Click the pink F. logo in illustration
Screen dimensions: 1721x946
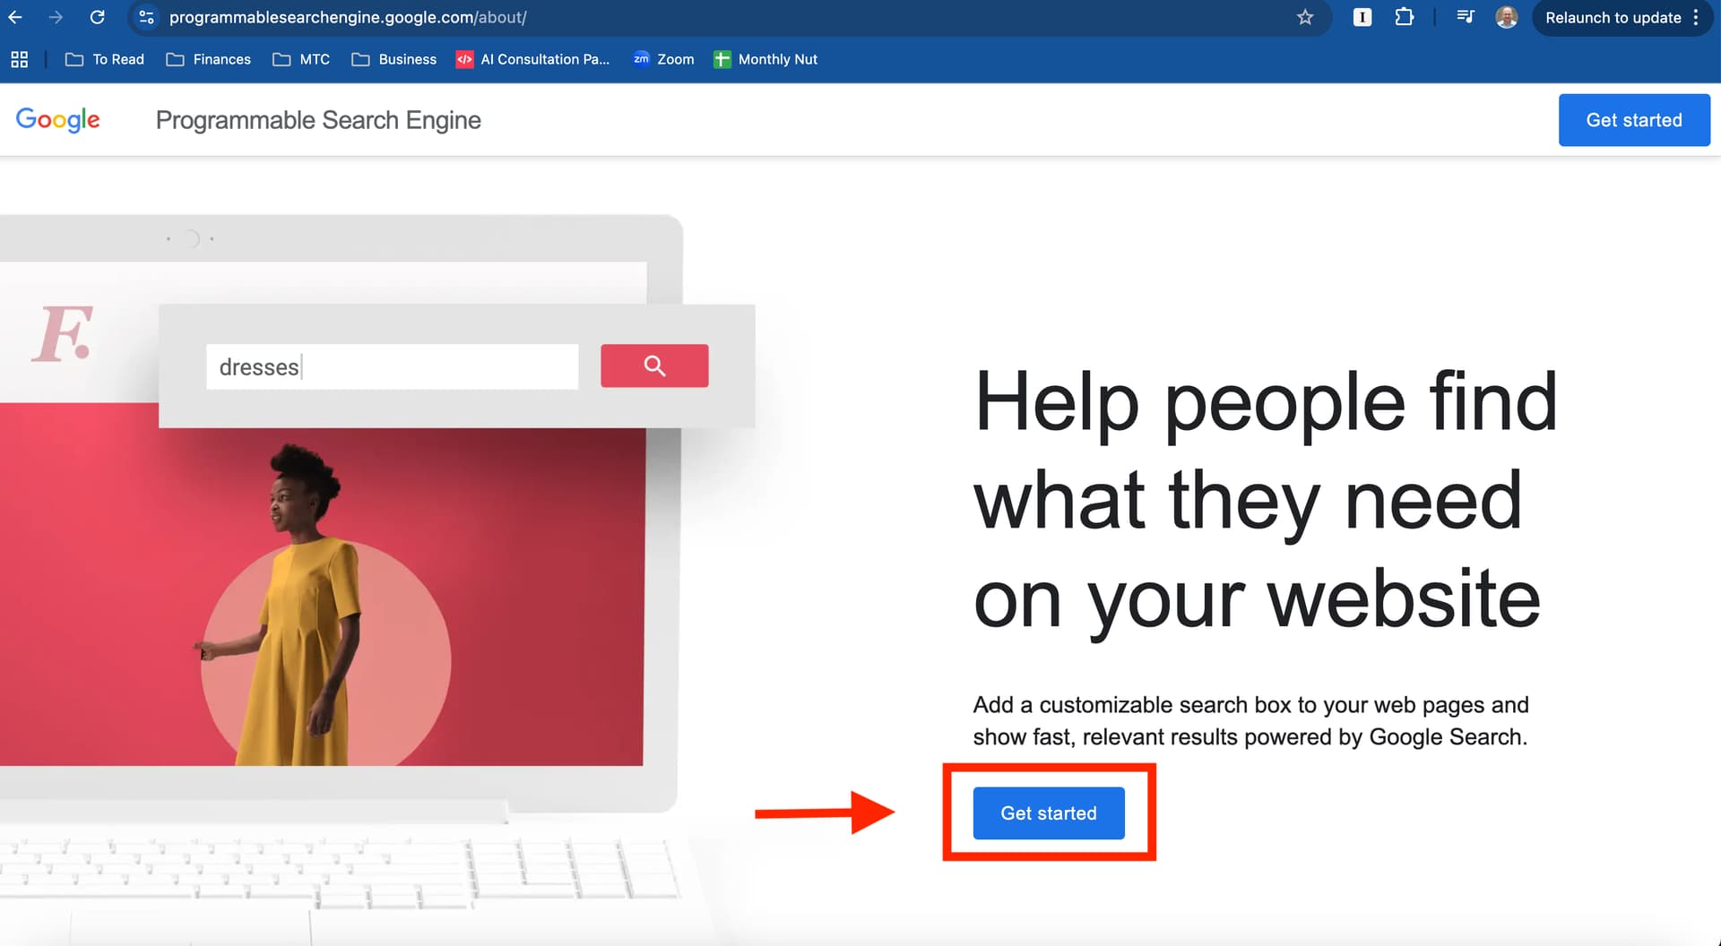click(63, 333)
